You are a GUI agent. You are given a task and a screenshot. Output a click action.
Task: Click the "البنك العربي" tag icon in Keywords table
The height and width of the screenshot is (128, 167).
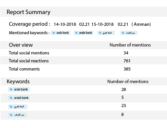[x=11, y=107]
